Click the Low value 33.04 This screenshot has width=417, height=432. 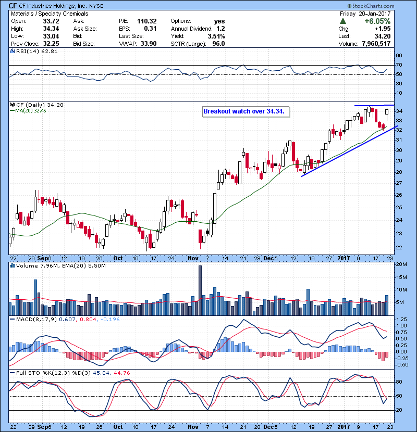[51, 36]
